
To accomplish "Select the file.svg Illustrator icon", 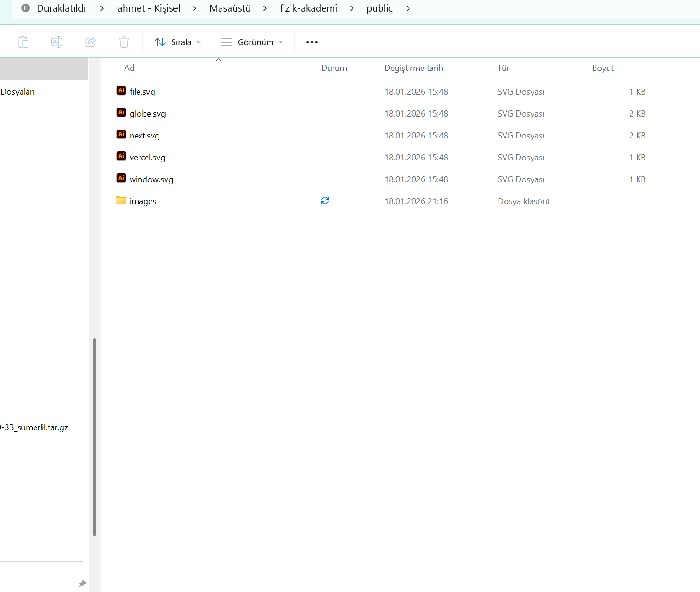I will [121, 91].
